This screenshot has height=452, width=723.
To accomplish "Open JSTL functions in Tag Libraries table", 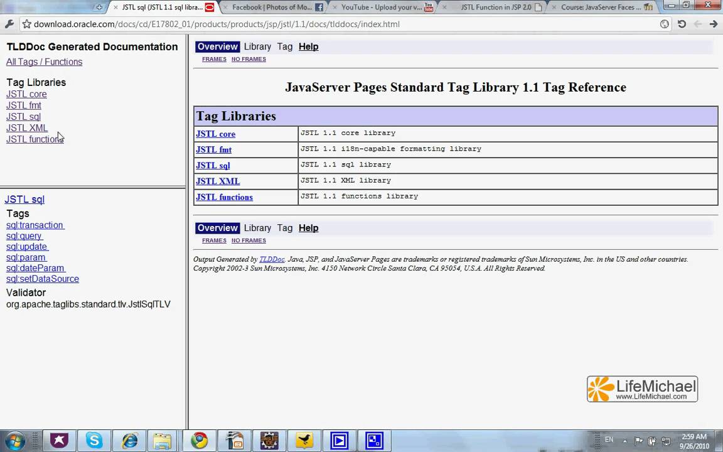I will tap(225, 197).
